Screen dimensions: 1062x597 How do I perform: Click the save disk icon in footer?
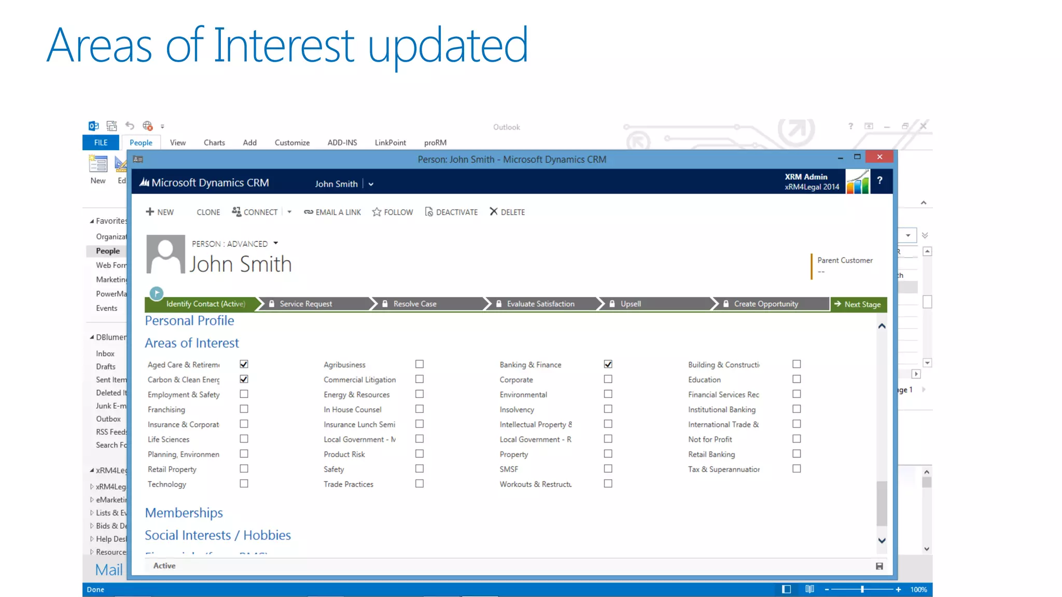click(x=879, y=566)
